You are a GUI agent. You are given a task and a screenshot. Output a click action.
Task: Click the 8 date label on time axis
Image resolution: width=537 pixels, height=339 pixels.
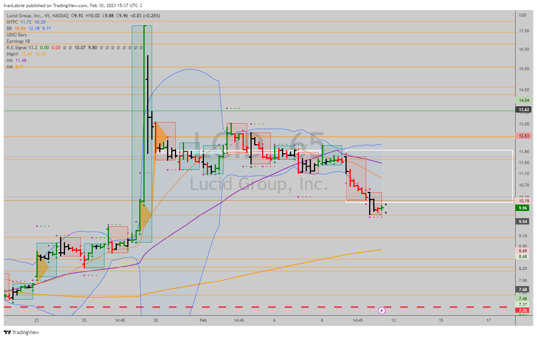pyautogui.click(x=322, y=320)
